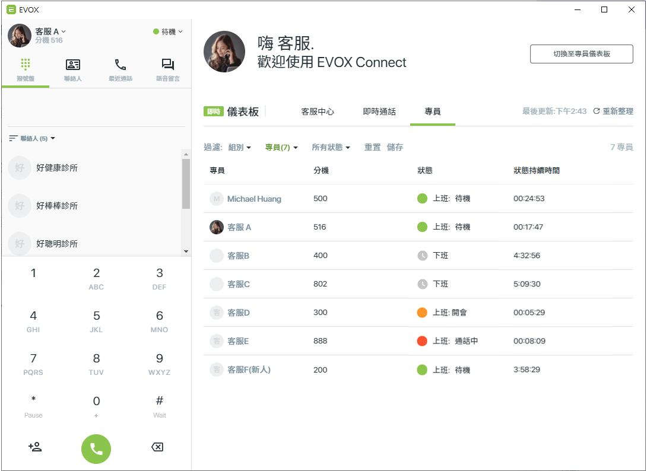
Task: Click Michael Huang's avatar icon
Action: [217, 199]
